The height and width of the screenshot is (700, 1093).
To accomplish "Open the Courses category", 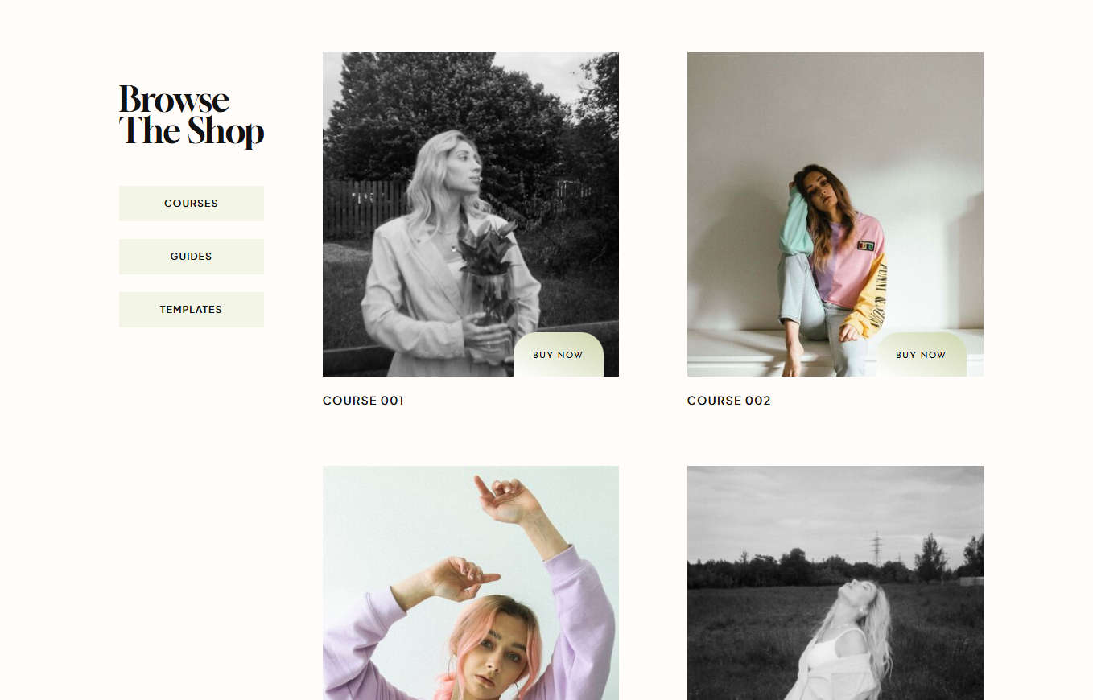I will pos(192,204).
